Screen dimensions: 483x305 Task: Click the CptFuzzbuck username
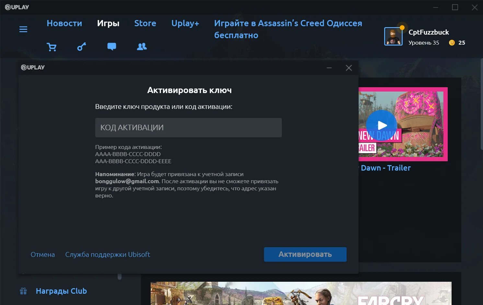coord(429,32)
